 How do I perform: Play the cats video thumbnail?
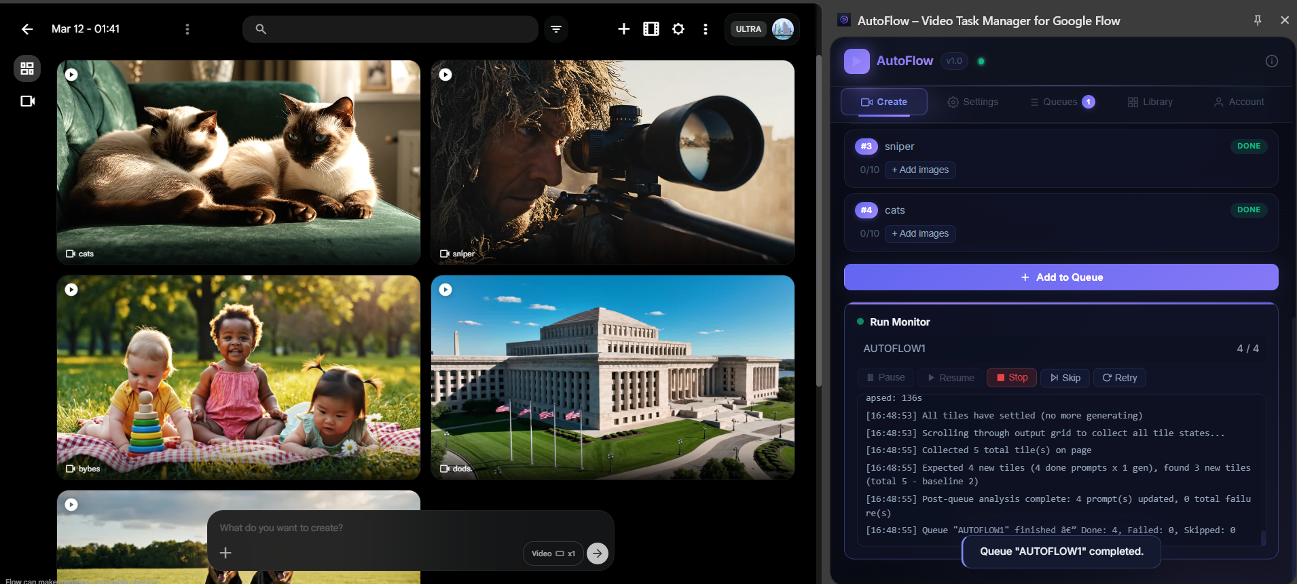tap(71, 75)
